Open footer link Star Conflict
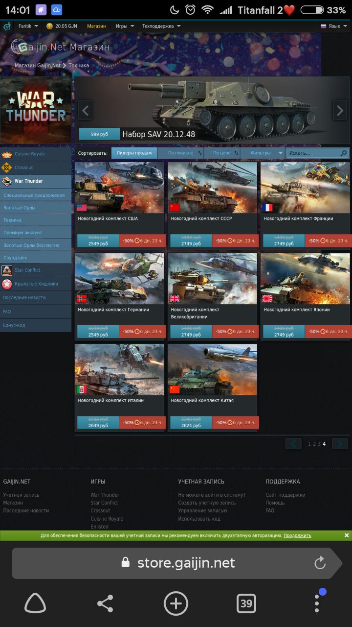Viewport: 352px width, 627px height. 104,503
